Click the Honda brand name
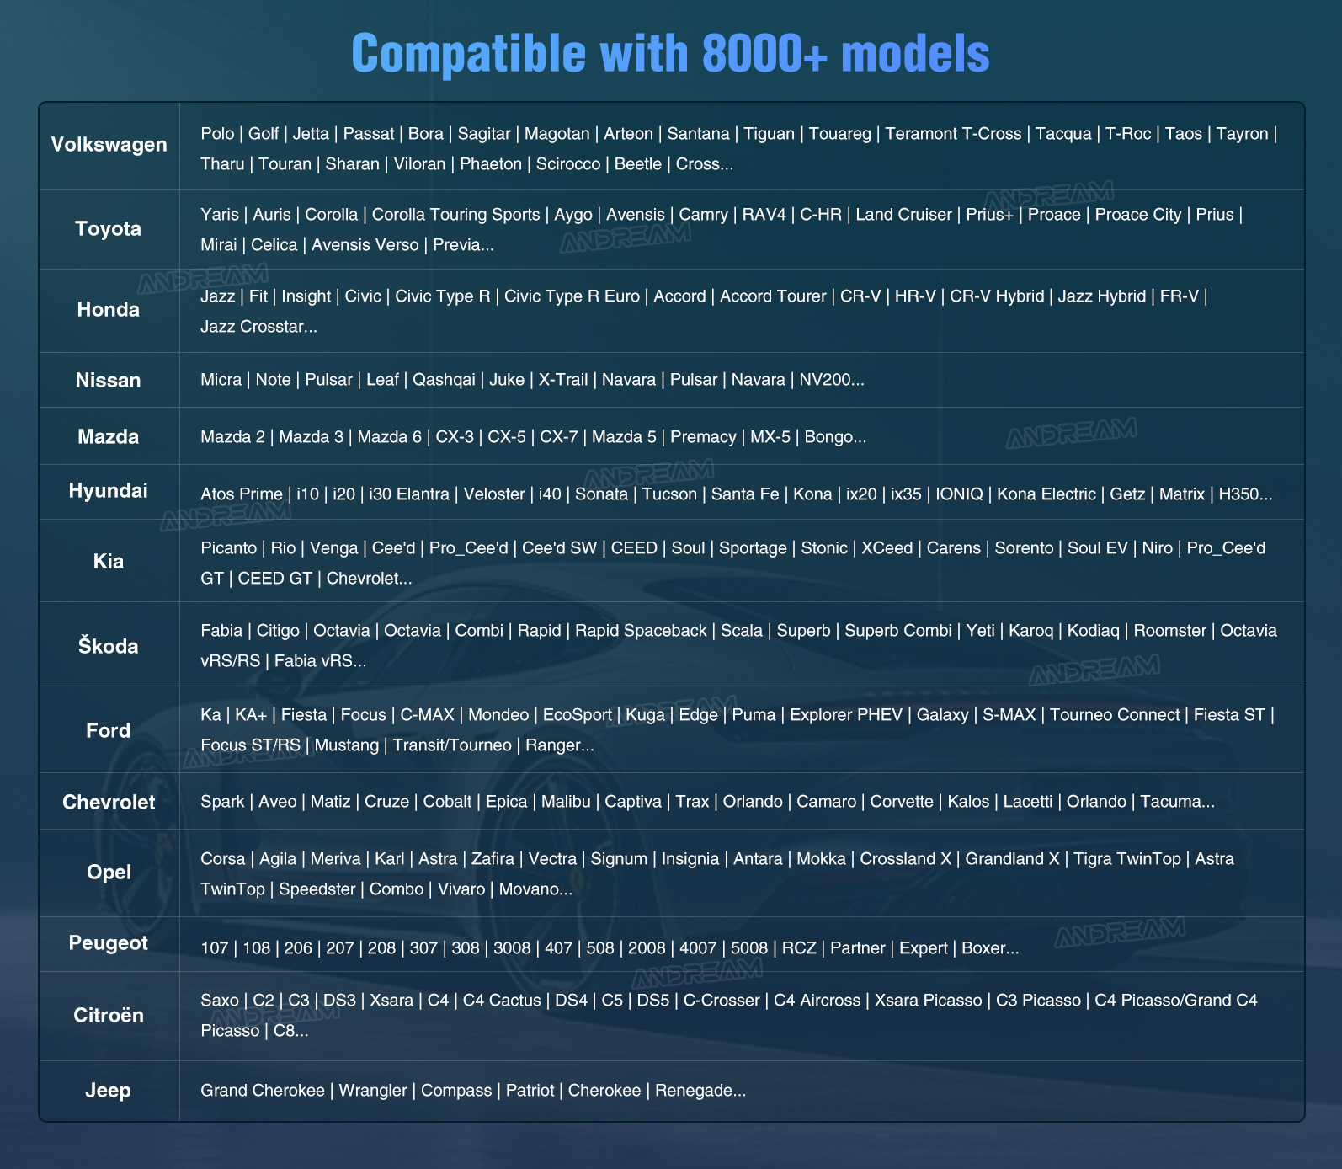This screenshot has width=1342, height=1169. pos(108,310)
